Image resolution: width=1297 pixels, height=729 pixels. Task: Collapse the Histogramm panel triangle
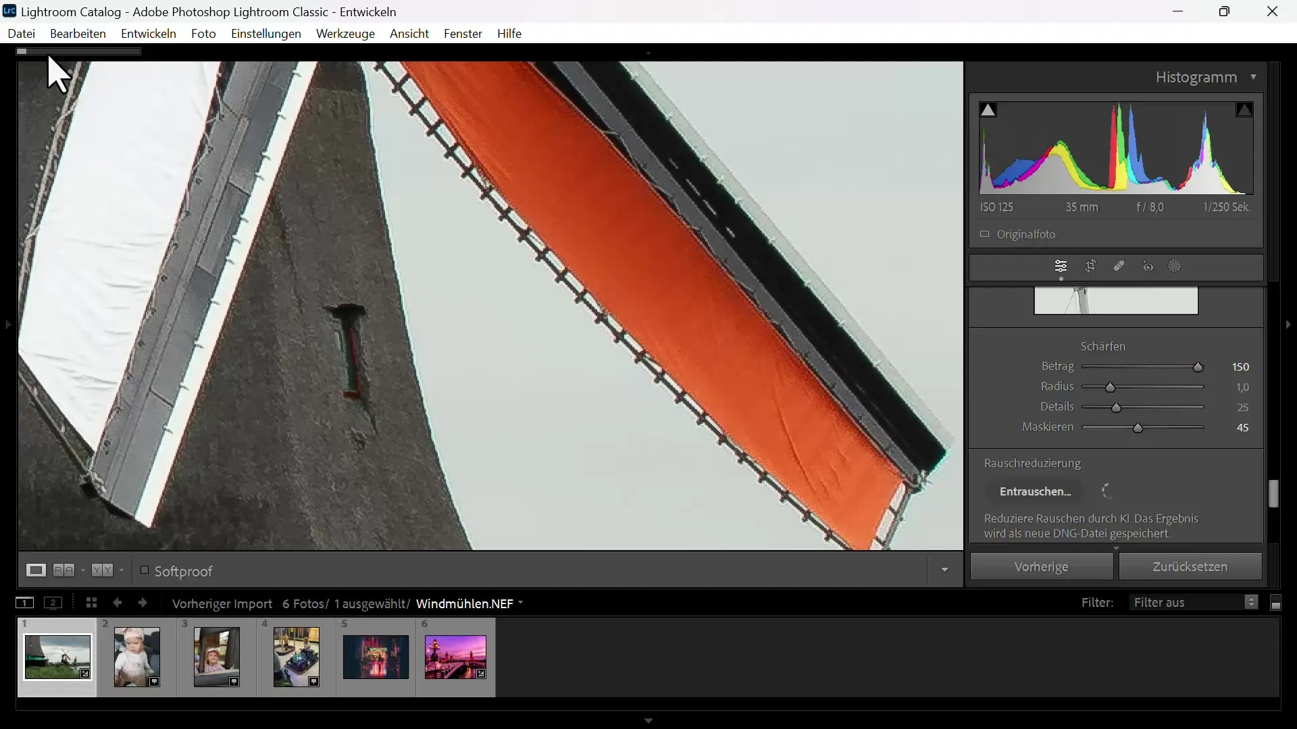(x=1254, y=78)
